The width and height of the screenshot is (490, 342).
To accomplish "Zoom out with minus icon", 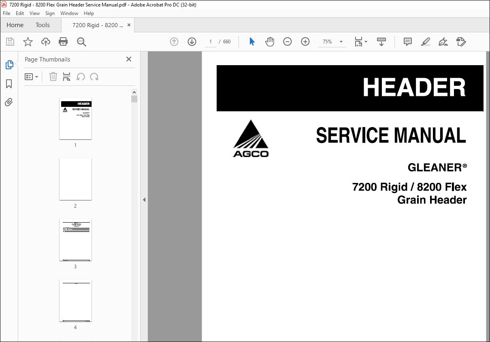I will point(288,42).
